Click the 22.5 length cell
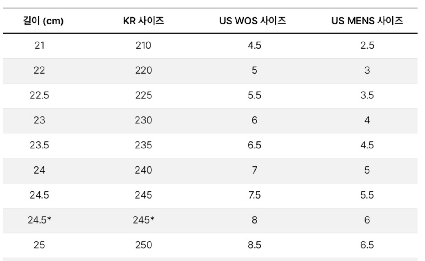 pyautogui.click(x=39, y=95)
